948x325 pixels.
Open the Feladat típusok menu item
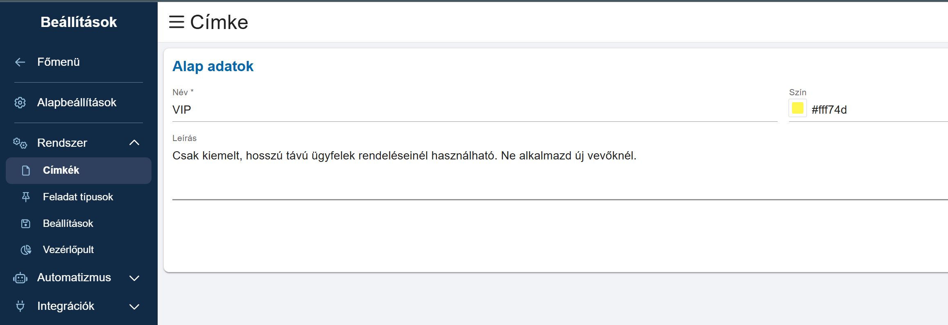point(79,197)
